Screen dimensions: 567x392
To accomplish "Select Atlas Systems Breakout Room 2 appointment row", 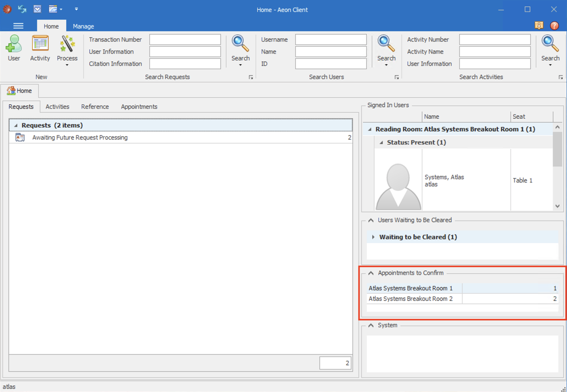I will [410, 298].
